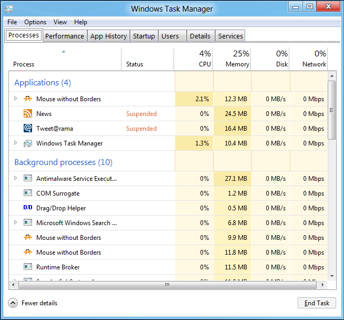The width and height of the screenshot is (344, 320).
Task: Click the 11.5 MB memory cell
Action: (232, 267)
